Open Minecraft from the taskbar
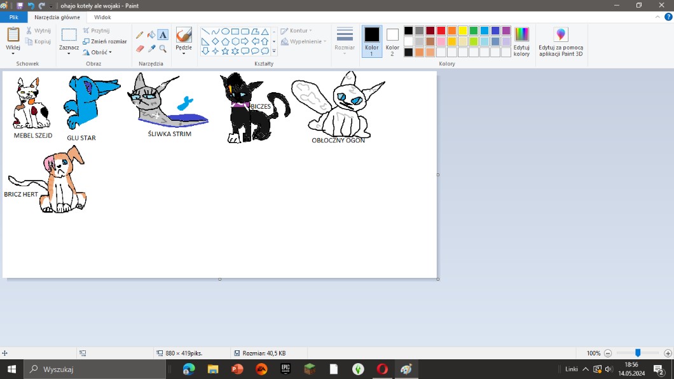The height and width of the screenshot is (379, 674). click(x=309, y=369)
